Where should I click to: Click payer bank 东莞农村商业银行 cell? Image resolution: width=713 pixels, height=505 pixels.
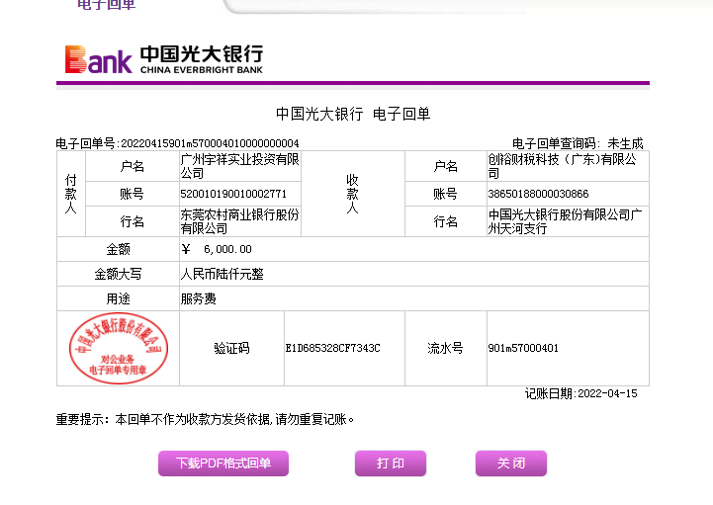(x=239, y=221)
